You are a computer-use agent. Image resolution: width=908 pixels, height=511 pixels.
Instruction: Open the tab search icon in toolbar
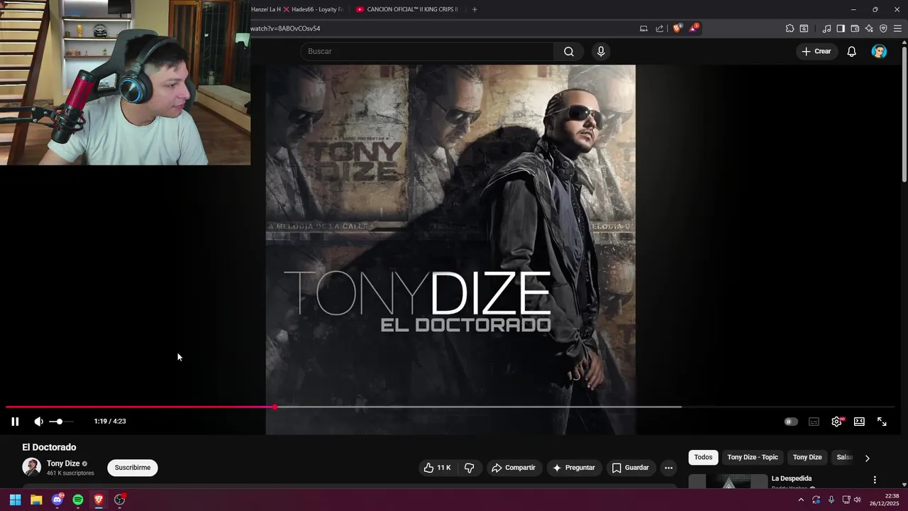click(x=804, y=28)
